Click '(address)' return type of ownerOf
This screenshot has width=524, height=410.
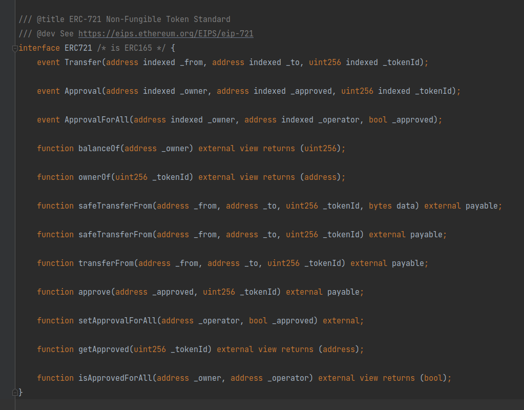pyautogui.click(x=320, y=177)
